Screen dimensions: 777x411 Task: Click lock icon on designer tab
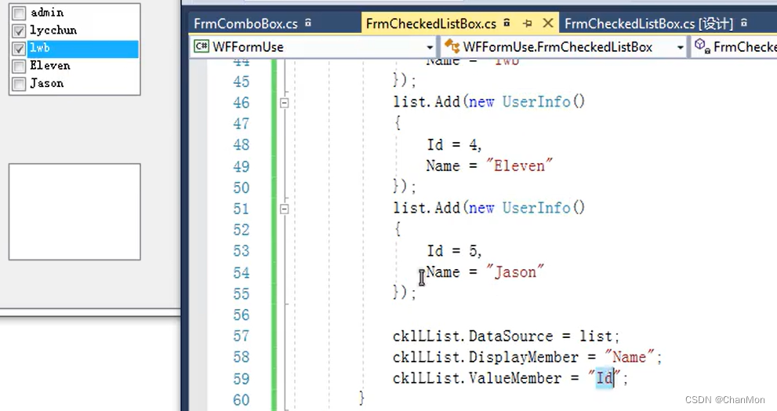(744, 22)
